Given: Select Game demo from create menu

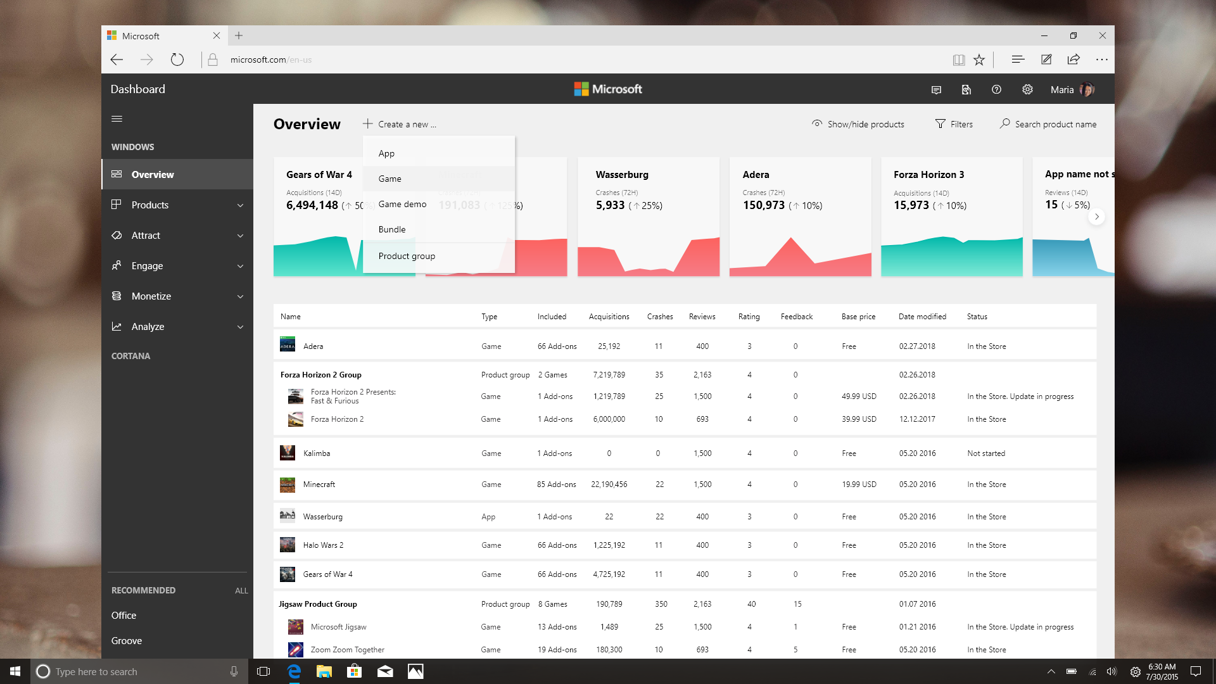Looking at the screenshot, I should pyautogui.click(x=439, y=204).
